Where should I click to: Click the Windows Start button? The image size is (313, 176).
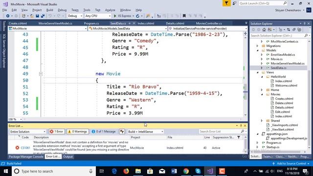5,171
